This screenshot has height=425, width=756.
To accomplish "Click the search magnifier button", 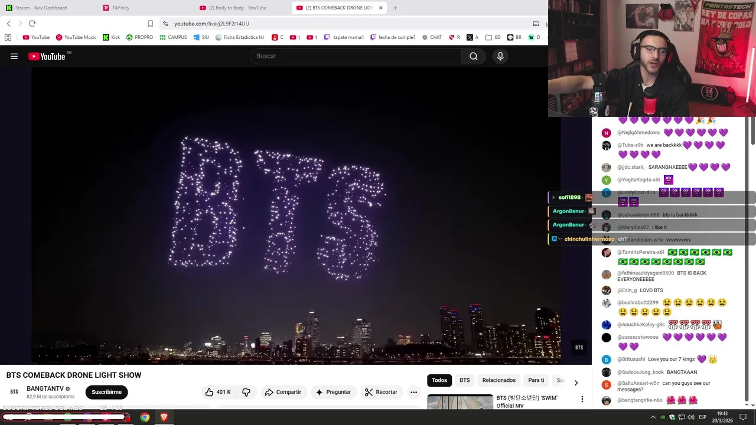I will pyautogui.click(x=474, y=56).
